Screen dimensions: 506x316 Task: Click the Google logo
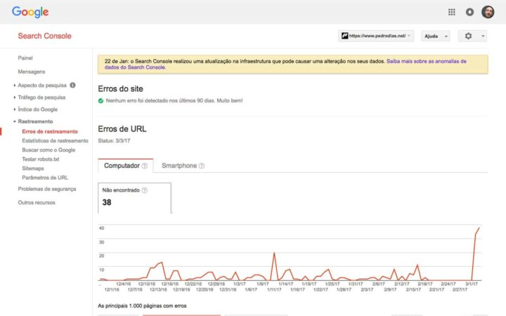(30, 12)
